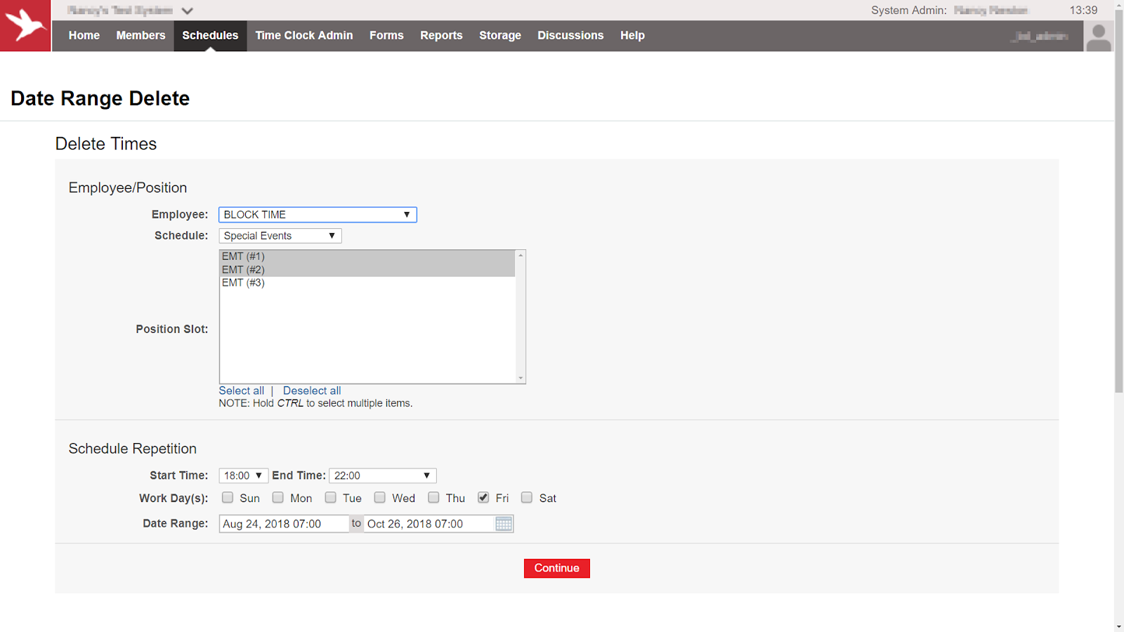Check the Mon work day box
1124x632 pixels.
point(278,498)
